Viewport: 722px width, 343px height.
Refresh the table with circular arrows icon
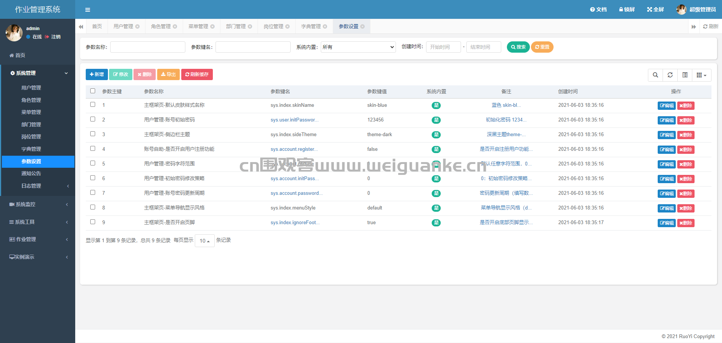point(670,75)
